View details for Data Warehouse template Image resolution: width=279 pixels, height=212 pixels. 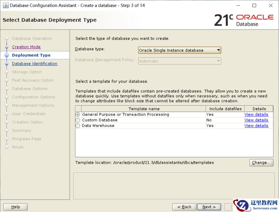[x=256, y=126]
